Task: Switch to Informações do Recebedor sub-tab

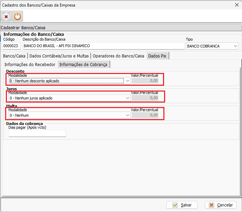Action: tap(30, 64)
